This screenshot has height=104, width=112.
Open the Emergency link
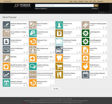[x=100, y=1]
